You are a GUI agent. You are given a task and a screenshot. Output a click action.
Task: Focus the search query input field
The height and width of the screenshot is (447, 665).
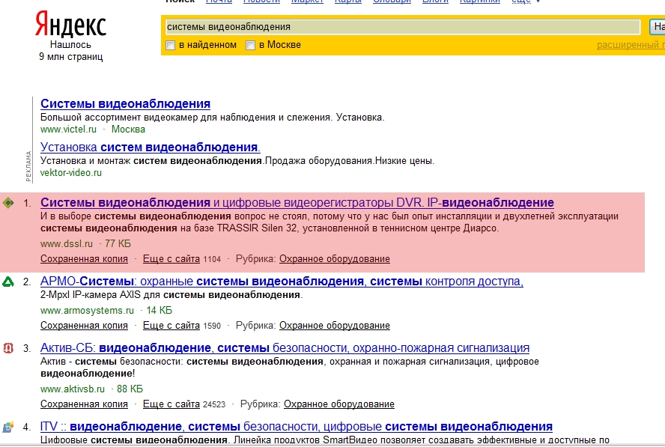coord(402,27)
